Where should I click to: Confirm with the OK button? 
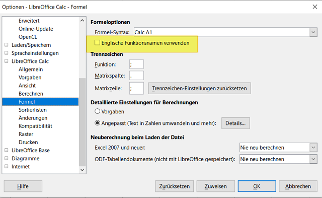click(x=257, y=186)
